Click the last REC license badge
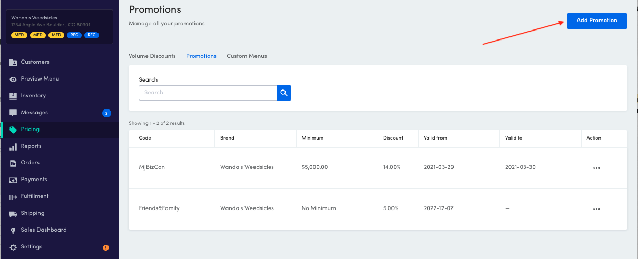The width and height of the screenshot is (638, 259). 92,35
